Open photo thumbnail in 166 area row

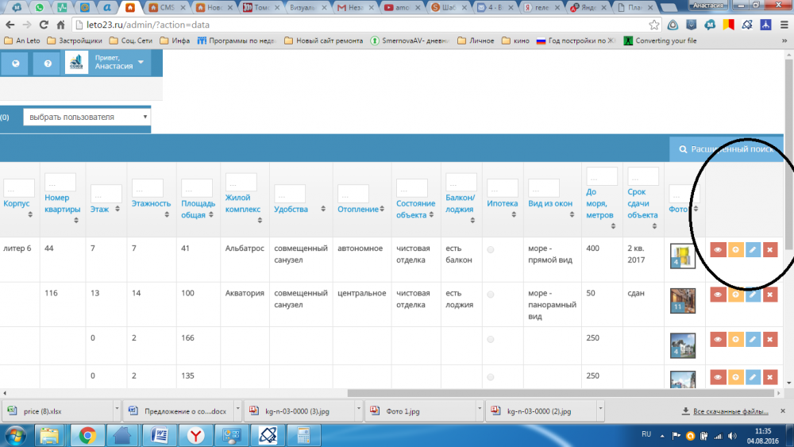pyautogui.click(x=683, y=345)
